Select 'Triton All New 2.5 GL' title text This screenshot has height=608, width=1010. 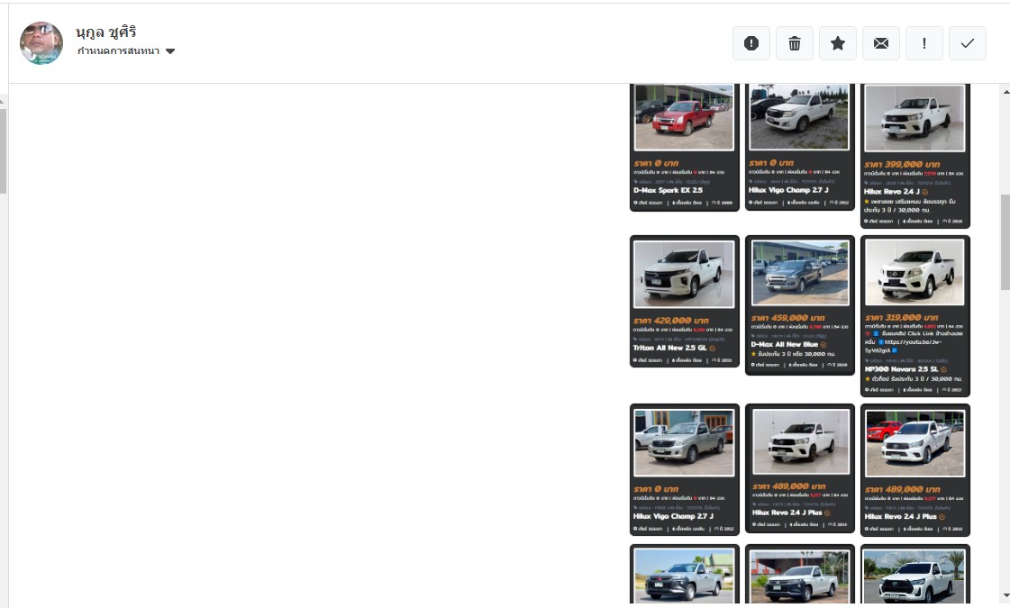click(670, 348)
